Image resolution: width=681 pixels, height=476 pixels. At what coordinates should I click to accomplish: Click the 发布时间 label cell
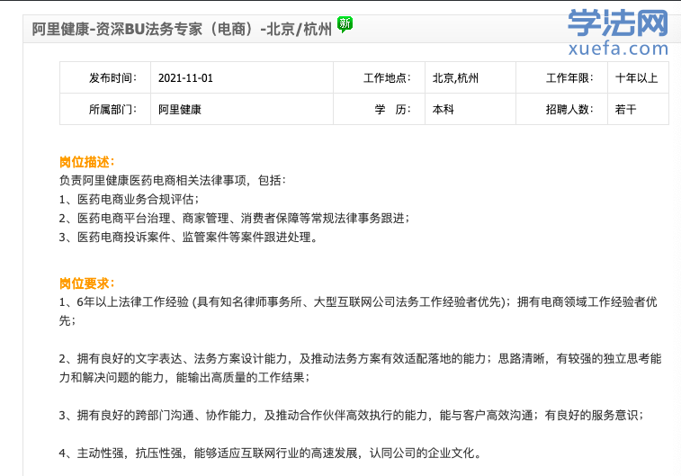[x=105, y=77]
